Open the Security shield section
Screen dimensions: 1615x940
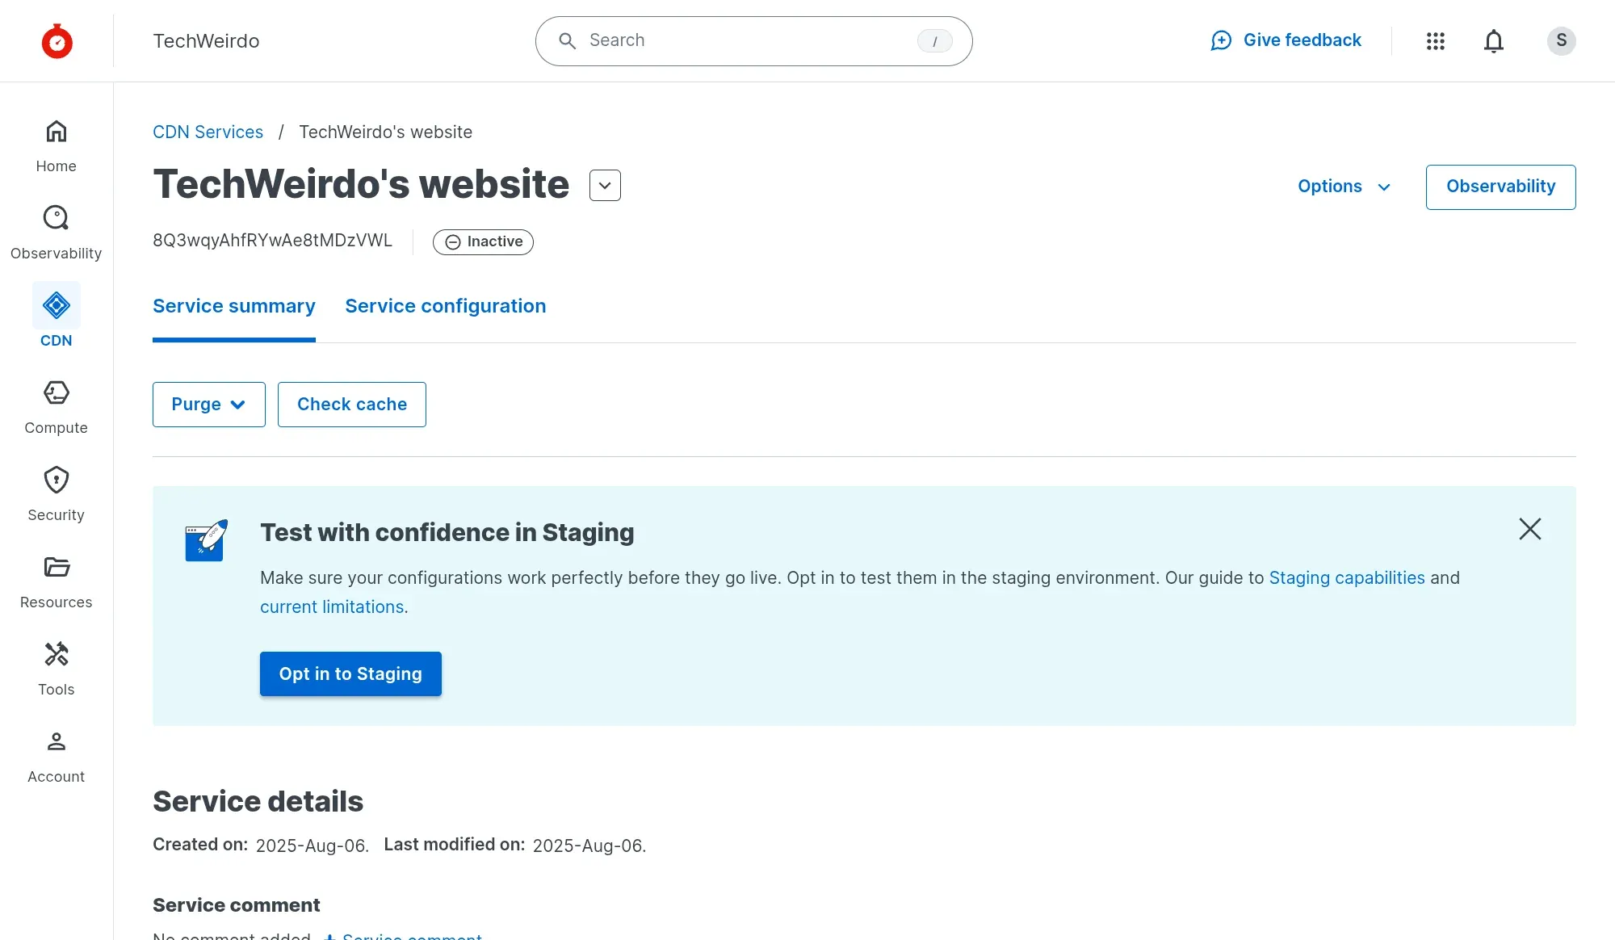(x=56, y=494)
